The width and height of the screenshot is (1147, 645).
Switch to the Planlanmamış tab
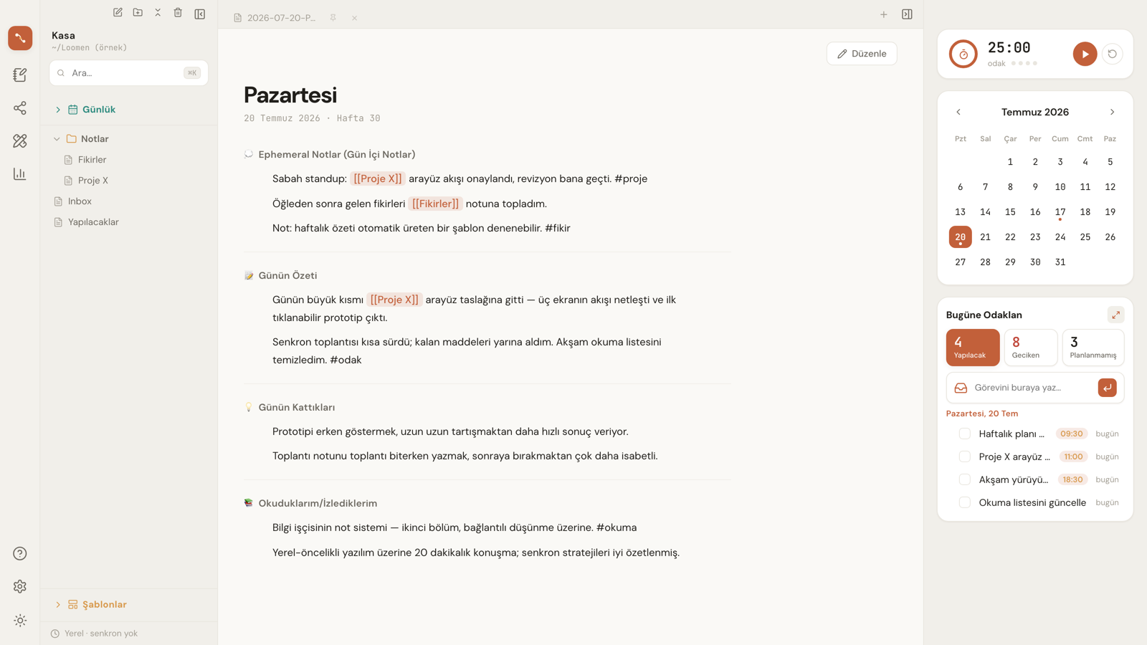(x=1093, y=348)
